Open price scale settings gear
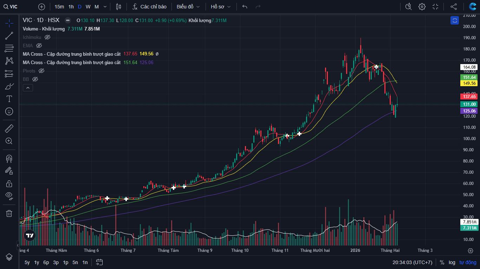Screen dimensions: 480x269 click(471, 251)
